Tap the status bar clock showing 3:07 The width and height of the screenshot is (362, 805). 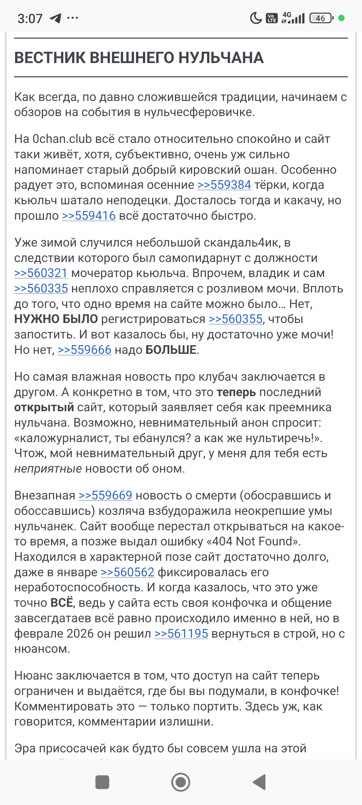30,18
